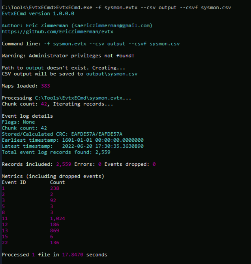Image resolution: width=251 pixels, height=264 pixels.
Task: Select count 92 for Event ID 3
Action: [53, 201]
